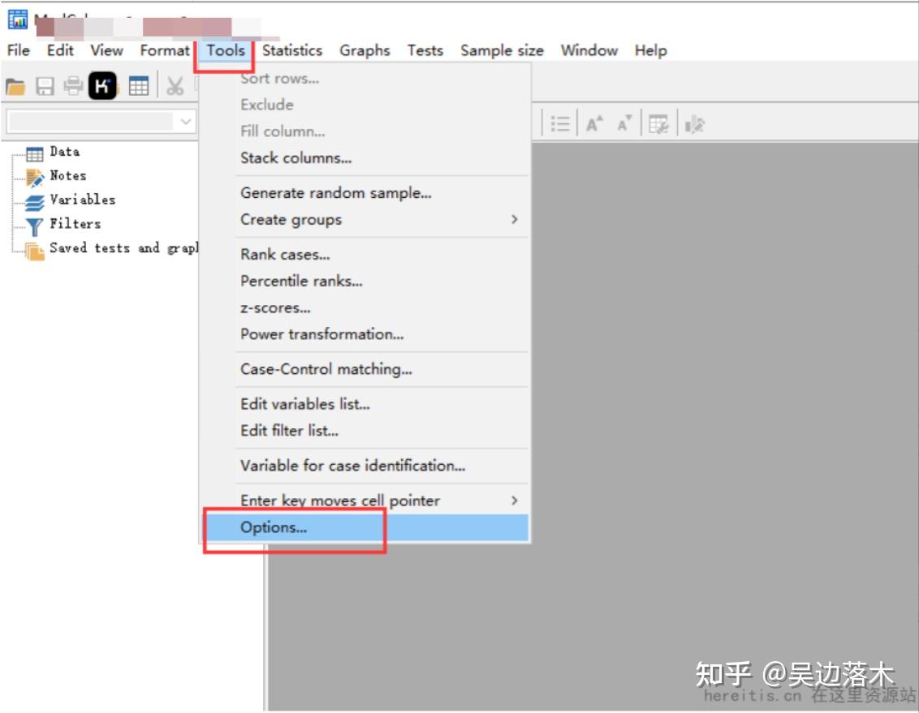This screenshot has height=713, width=919.
Task: Expand the Enter key moves cell pointer submenu
Action: tap(514, 500)
